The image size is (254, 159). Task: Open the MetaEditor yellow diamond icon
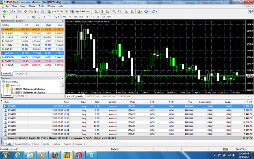(x=66, y=11)
